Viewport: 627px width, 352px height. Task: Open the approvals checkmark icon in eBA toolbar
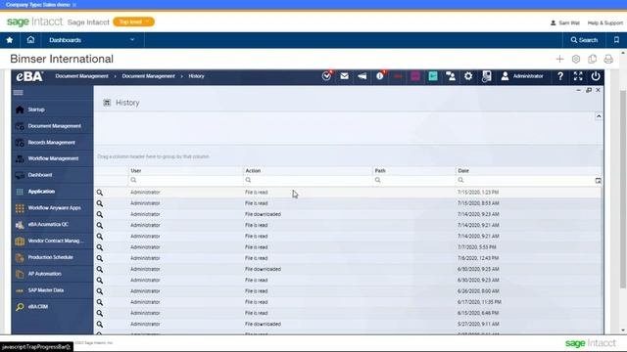(x=326, y=76)
